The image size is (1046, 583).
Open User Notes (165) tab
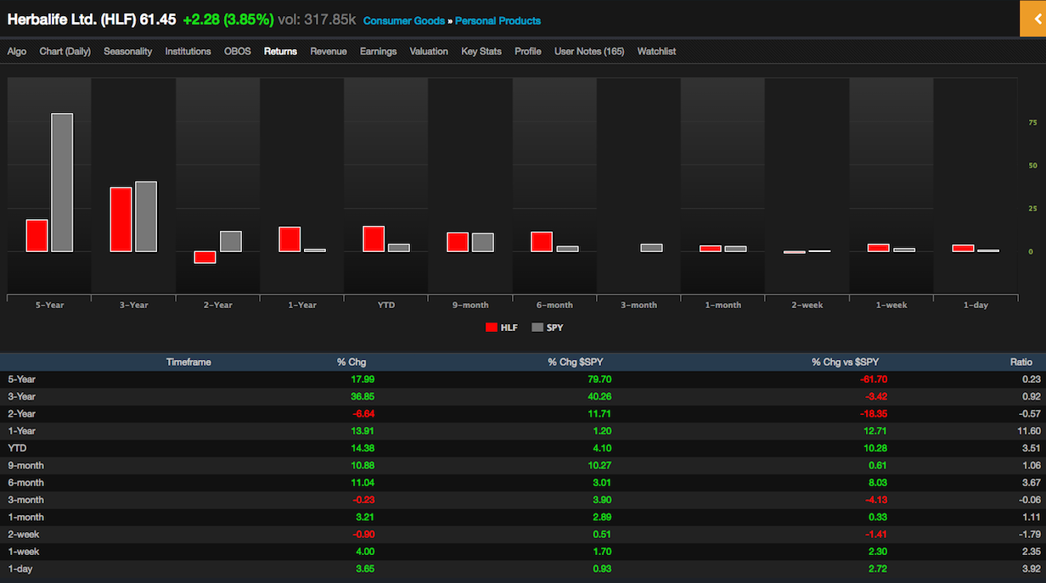[589, 52]
